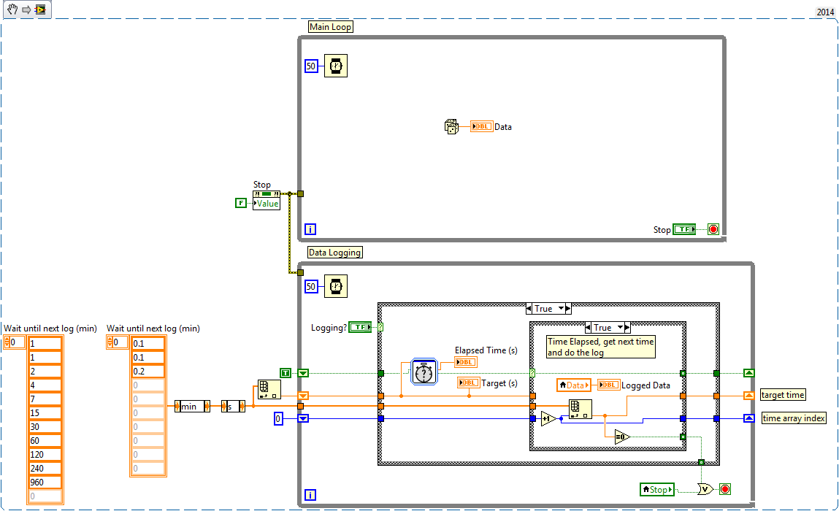Click the Data local variable node
The height and width of the screenshot is (511, 839).
(574, 385)
